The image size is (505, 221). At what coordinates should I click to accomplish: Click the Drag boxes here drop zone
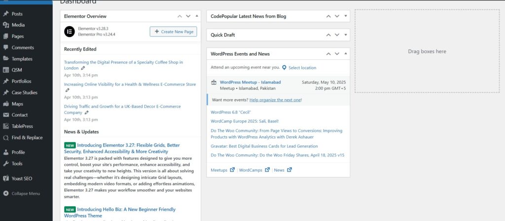427,51
